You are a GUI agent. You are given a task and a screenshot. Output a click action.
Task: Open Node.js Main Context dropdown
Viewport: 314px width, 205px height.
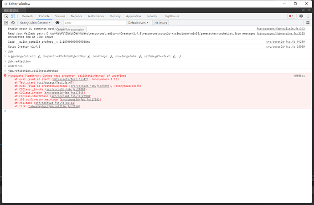tap(35, 23)
